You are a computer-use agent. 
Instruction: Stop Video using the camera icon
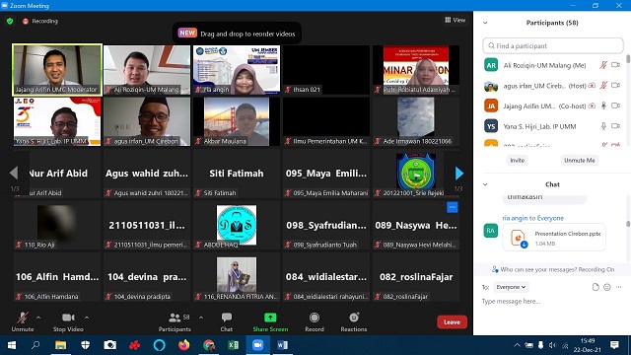click(x=68, y=321)
